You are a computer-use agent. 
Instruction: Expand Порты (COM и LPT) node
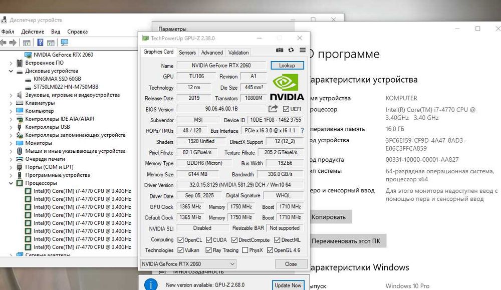[11, 167]
